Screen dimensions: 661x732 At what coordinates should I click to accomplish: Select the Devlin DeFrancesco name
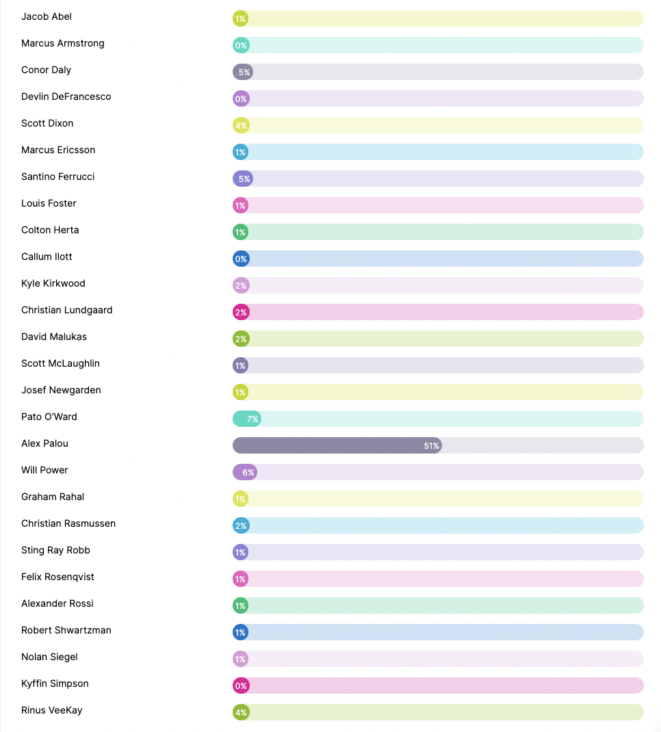66,96
